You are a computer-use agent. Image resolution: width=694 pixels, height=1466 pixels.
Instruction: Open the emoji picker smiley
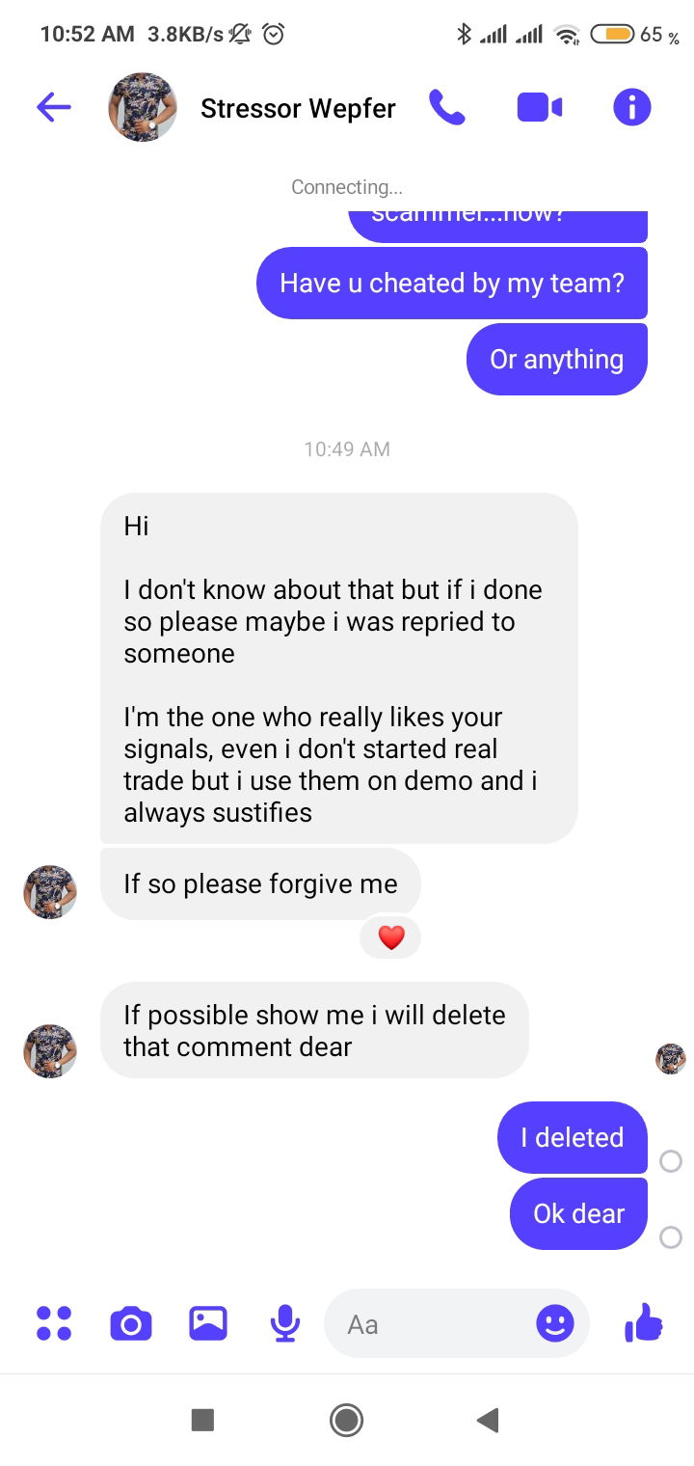554,1323
